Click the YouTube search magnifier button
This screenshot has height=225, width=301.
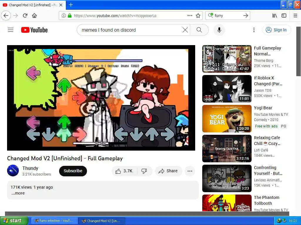tap(199, 30)
